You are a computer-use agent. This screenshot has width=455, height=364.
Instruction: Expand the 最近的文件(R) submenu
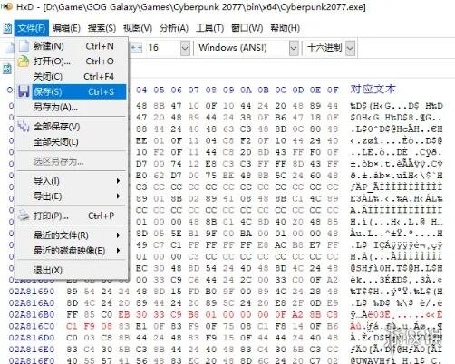(x=72, y=235)
